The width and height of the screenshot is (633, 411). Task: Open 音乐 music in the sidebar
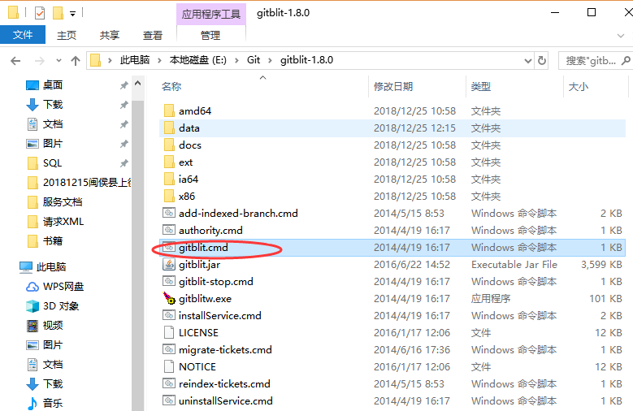click(45, 403)
